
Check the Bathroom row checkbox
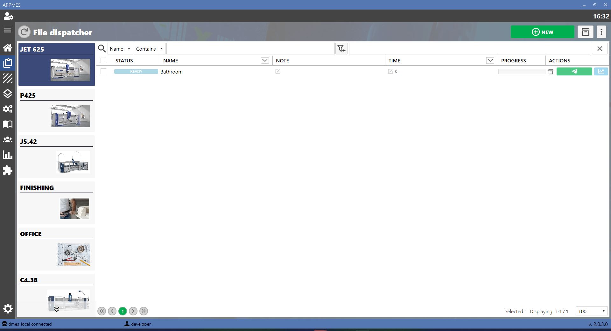pos(103,71)
